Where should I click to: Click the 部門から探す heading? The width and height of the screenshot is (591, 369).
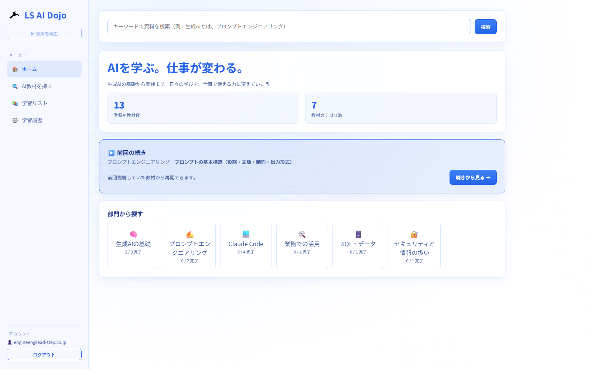(x=125, y=214)
